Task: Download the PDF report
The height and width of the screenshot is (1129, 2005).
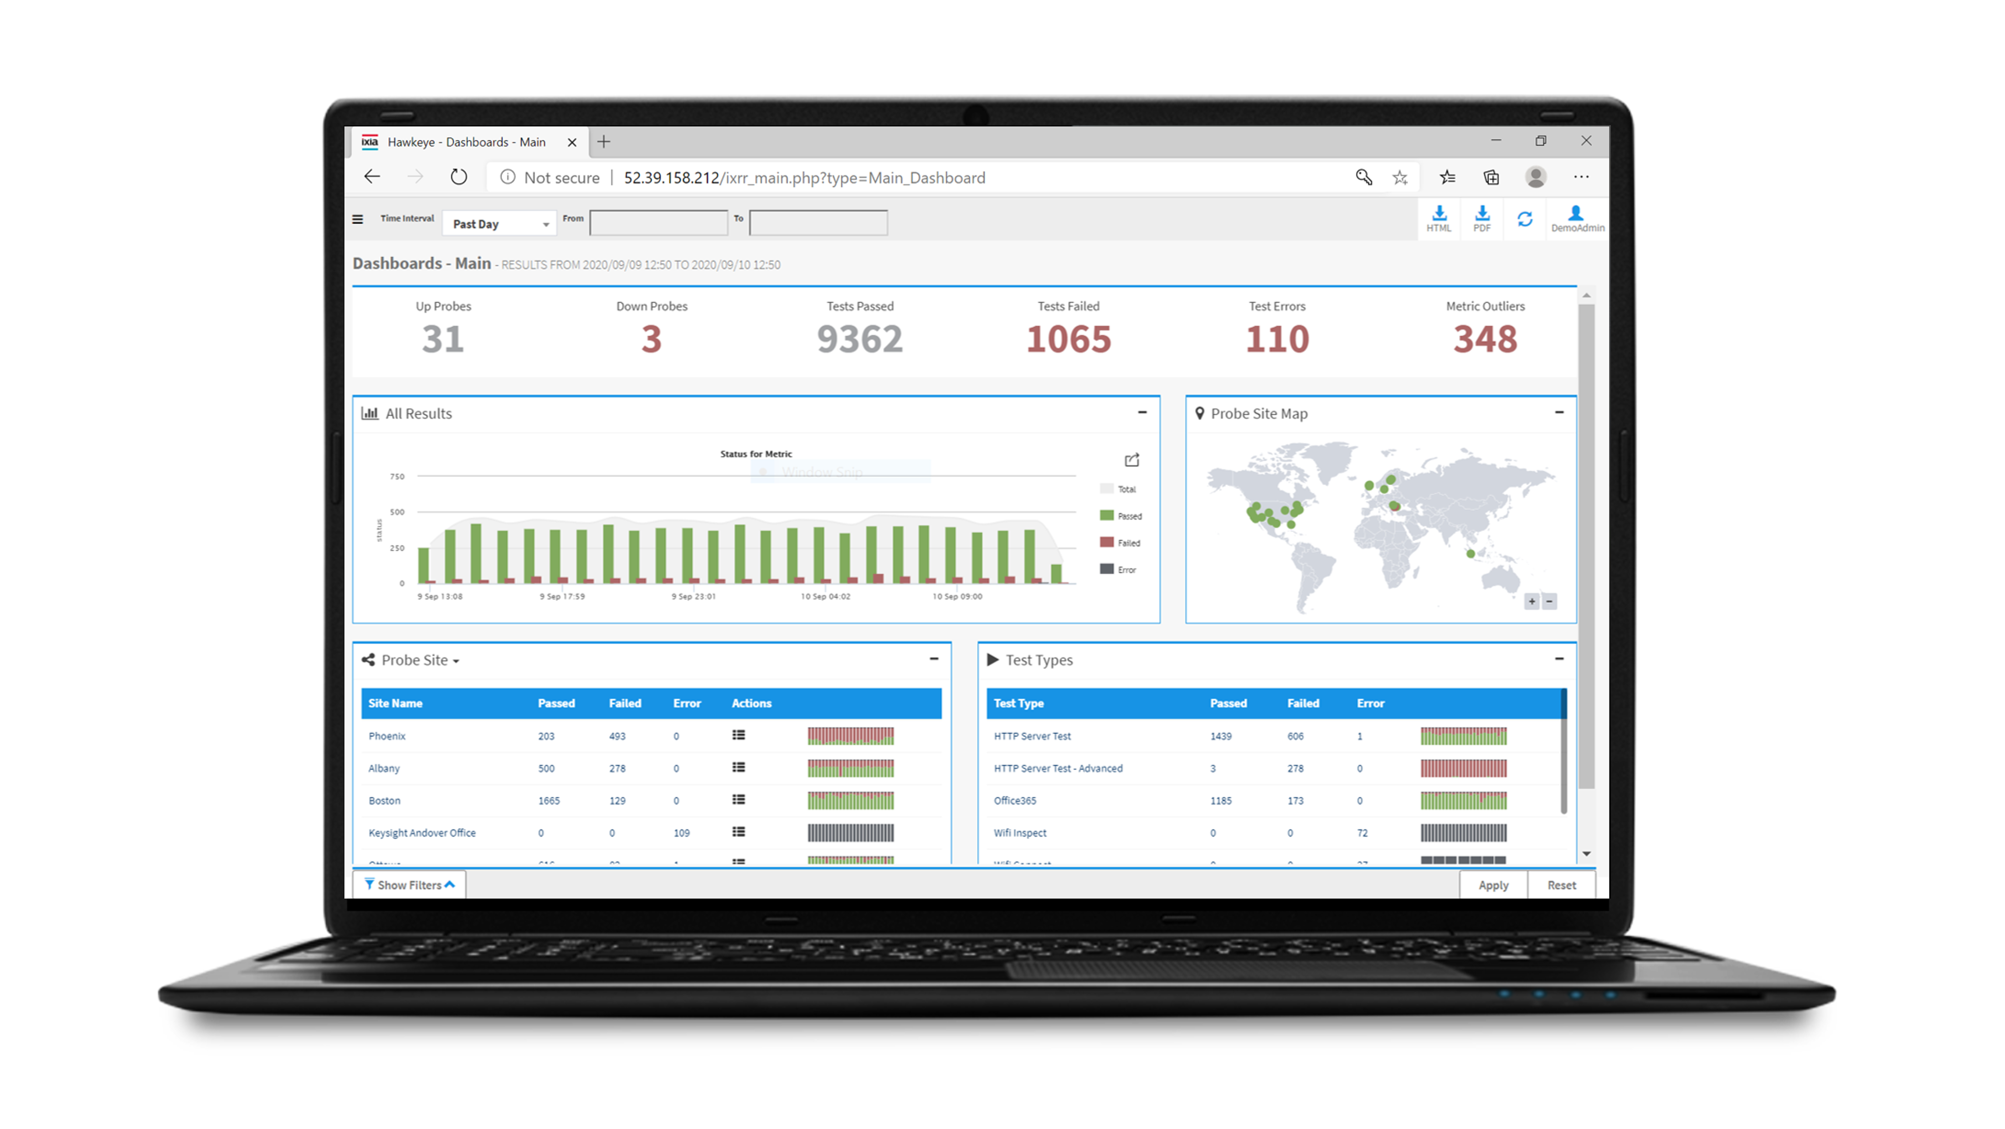Action: click(x=1481, y=218)
